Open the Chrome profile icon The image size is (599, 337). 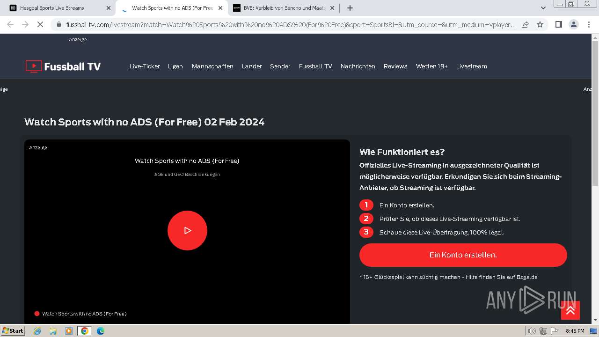tap(574, 24)
